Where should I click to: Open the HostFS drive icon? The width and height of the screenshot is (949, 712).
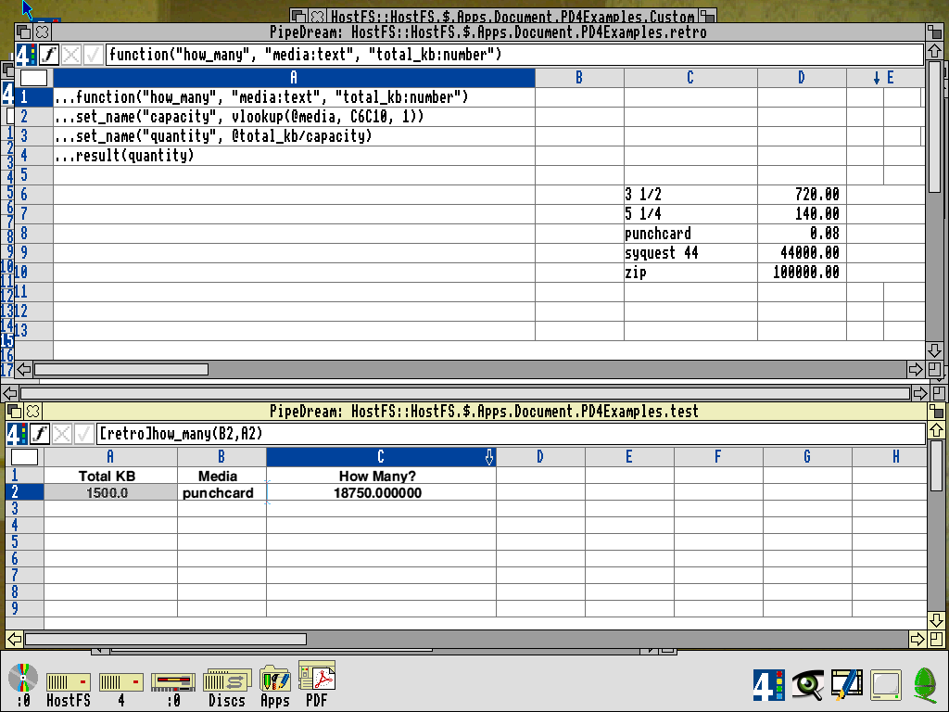(x=69, y=690)
